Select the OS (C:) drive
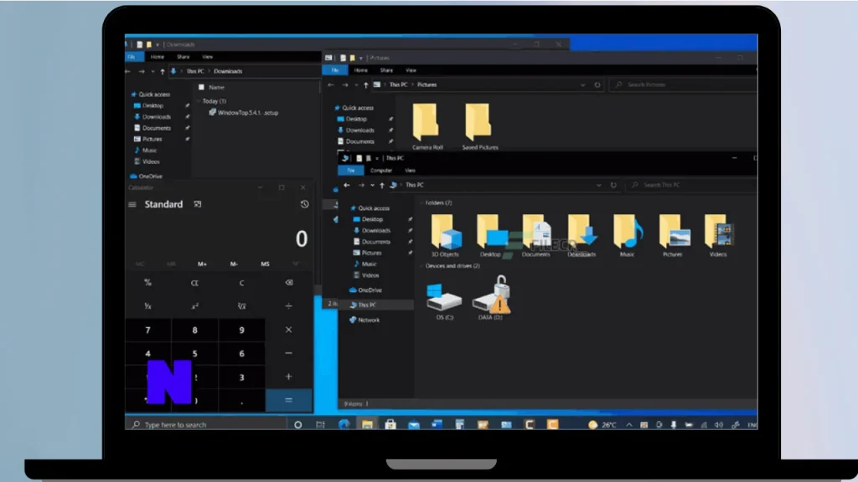Viewport: 858px width, 482px height. tap(444, 301)
